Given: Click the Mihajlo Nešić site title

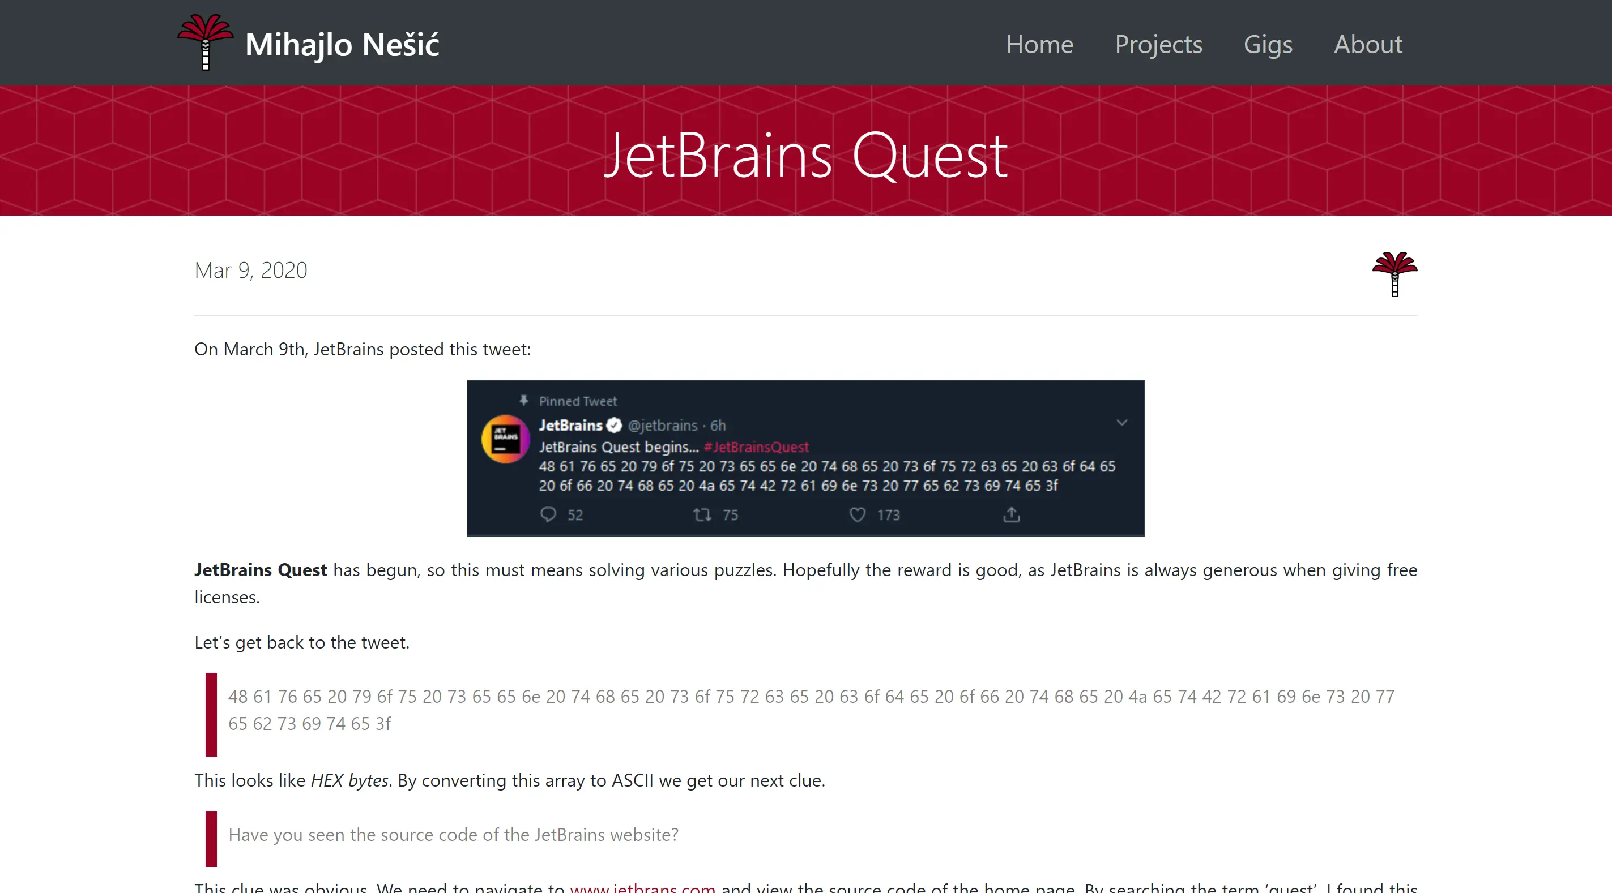Looking at the screenshot, I should 342,44.
